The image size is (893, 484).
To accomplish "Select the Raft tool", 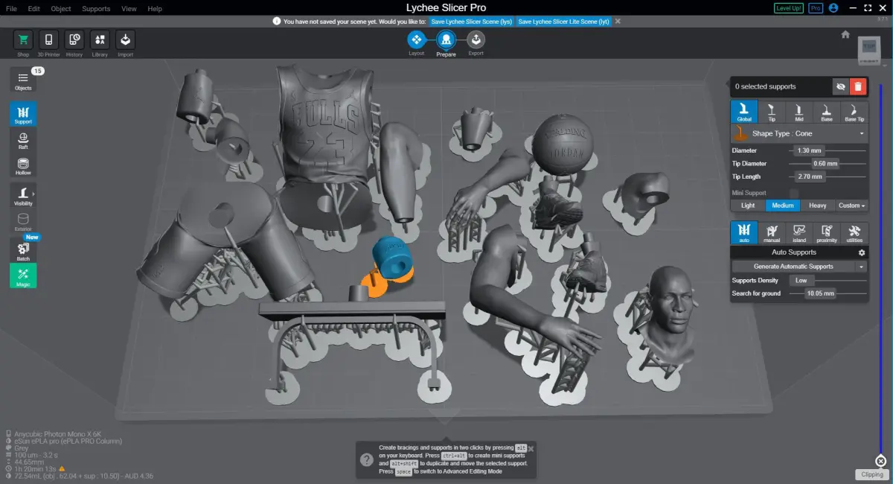I will tap(23, 139).
